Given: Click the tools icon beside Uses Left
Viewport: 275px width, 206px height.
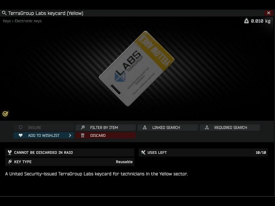Looking at the screenshot, I should pos(143,152).
